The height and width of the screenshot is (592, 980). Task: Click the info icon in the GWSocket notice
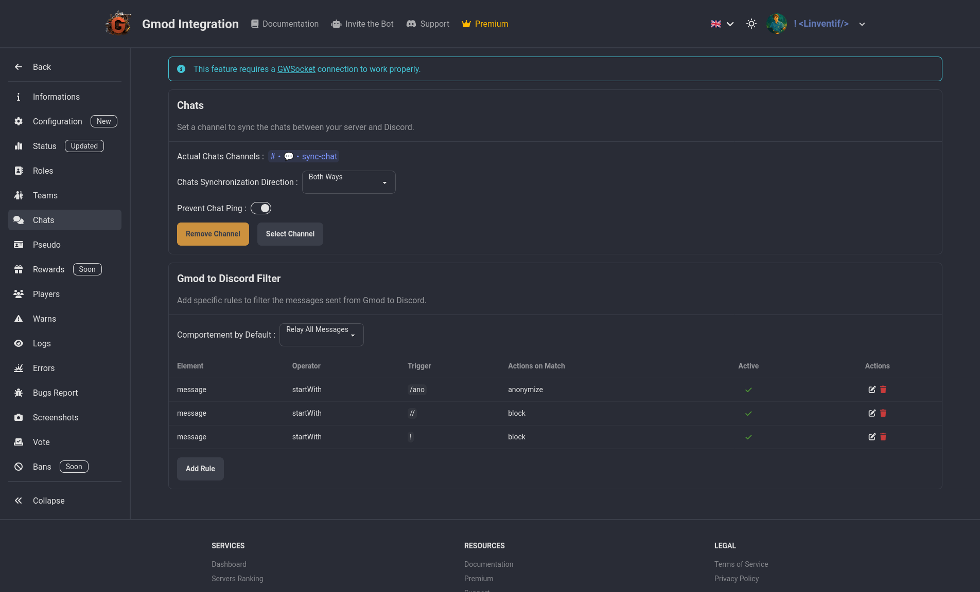181,69
